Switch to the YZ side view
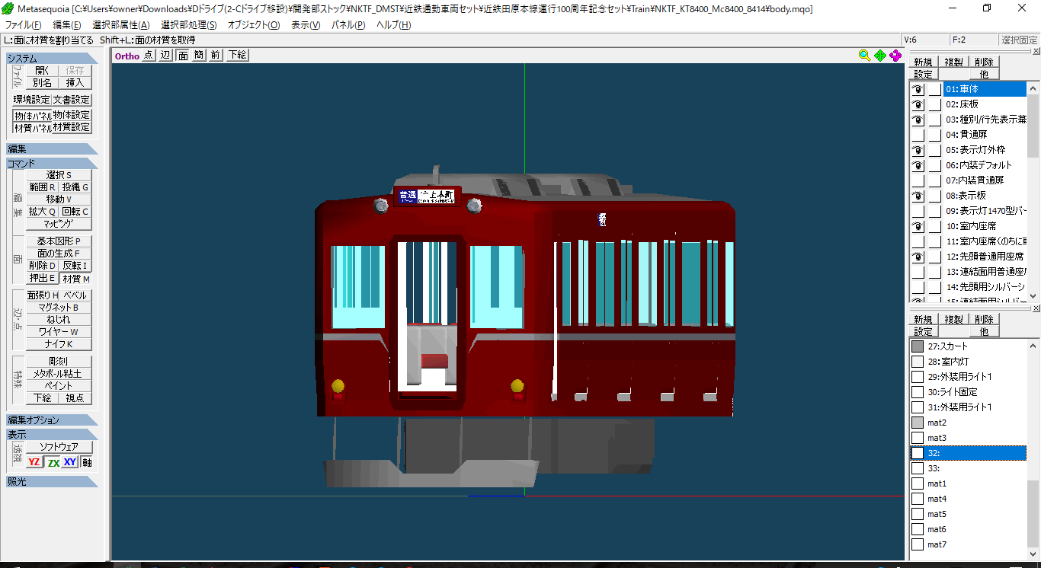This screenshot has width=1041, height=568. [34, 462]
